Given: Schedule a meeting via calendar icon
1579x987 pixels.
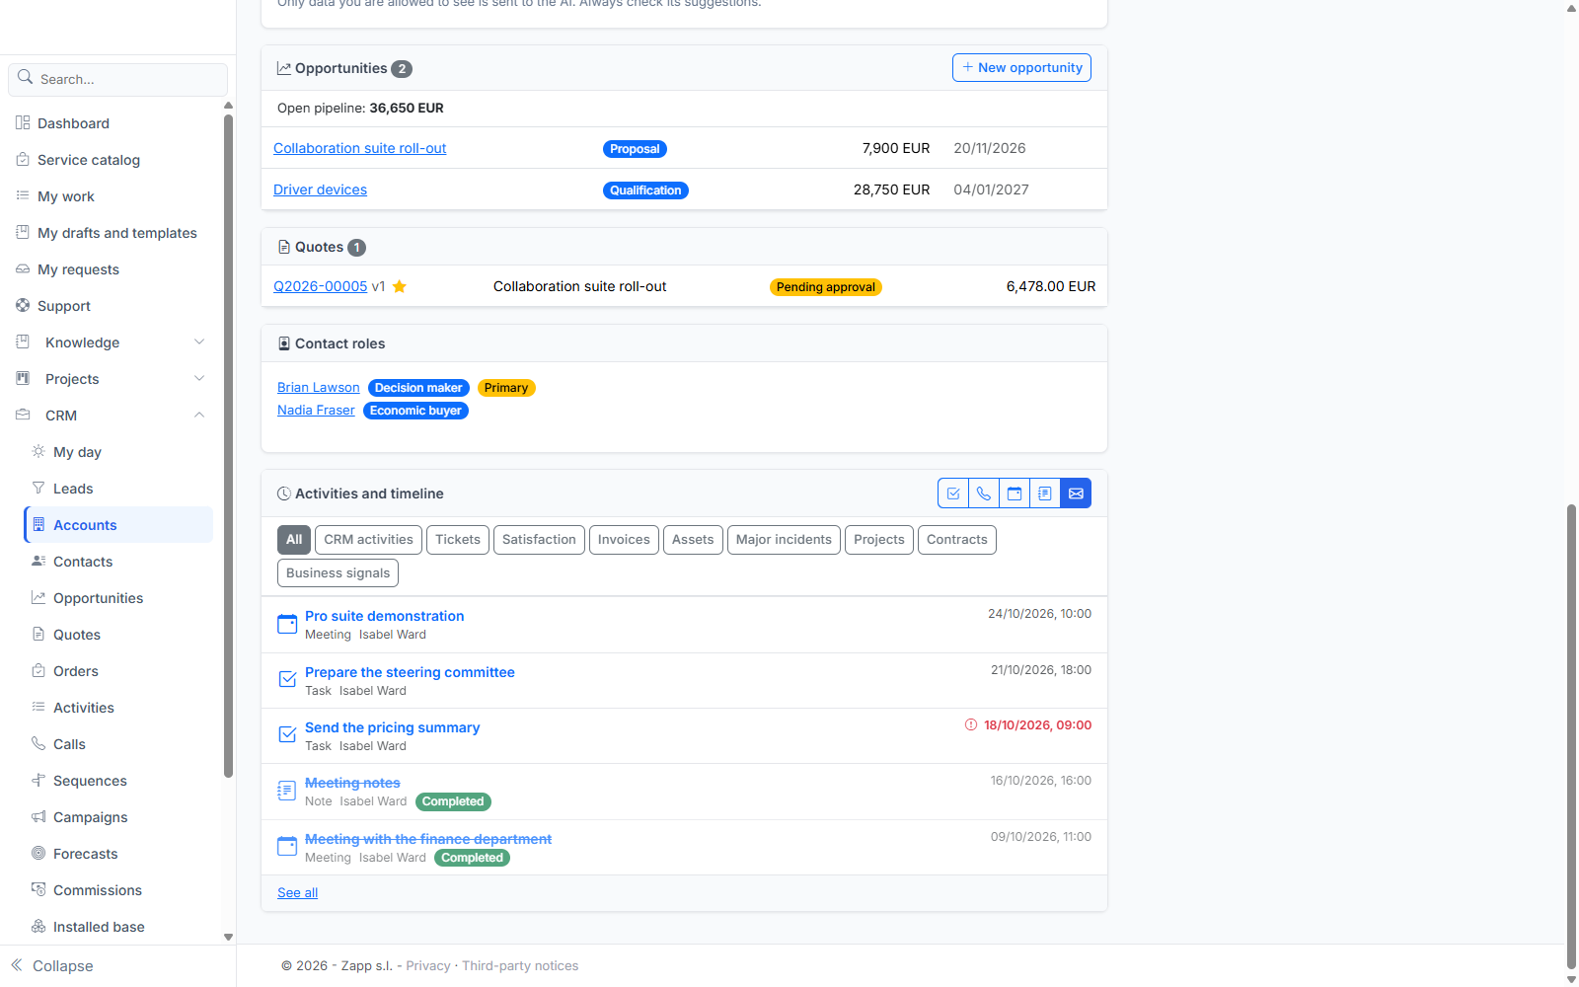Looking at the screenshot, I should coord(1015,493).
